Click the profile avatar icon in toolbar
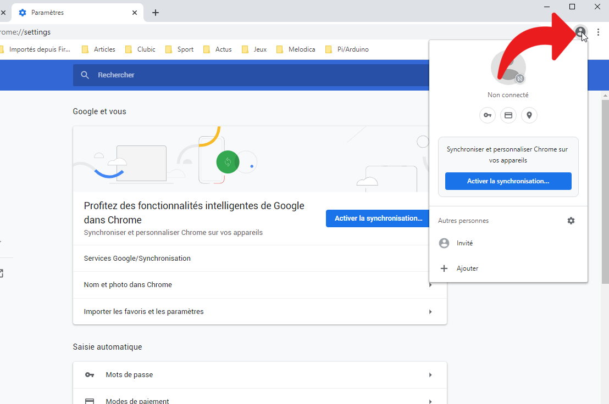609x404 pixels. [x=580, y=32]
